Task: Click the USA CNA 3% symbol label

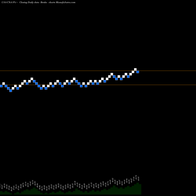Action: 10,2
